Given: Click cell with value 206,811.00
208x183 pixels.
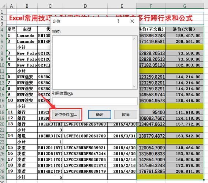Looking at the screenshot, I should click(185, 171).
